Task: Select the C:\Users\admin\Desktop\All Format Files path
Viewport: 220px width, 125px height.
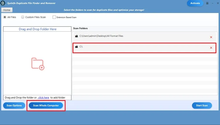Action: 101,36
